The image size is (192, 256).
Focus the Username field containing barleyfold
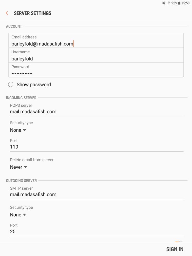pos(96,59)
